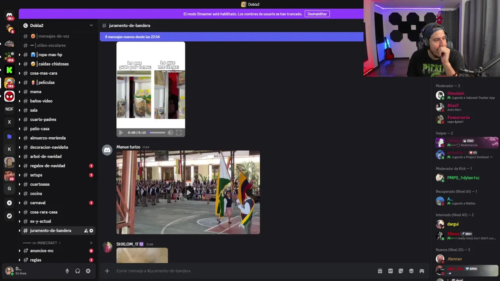Image resolution: width=500 pixels, height=281 pixels.
Task: Open the gift picker icon
Action: pyautogui.click(x=380, y=271)
